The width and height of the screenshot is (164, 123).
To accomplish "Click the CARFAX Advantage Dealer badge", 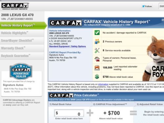I will click(x=21, y=71).
